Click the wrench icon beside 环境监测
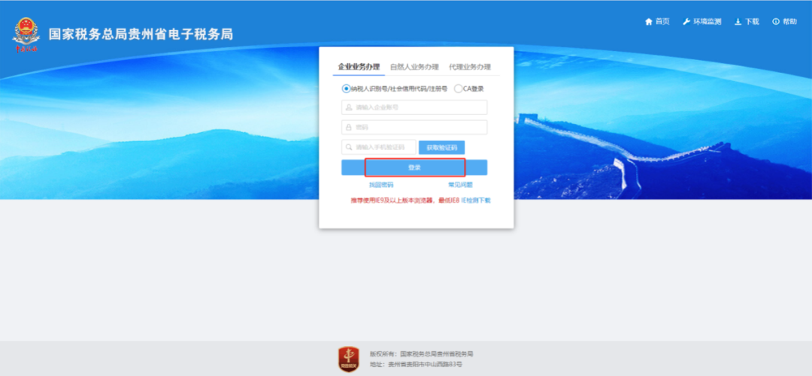 686,22
